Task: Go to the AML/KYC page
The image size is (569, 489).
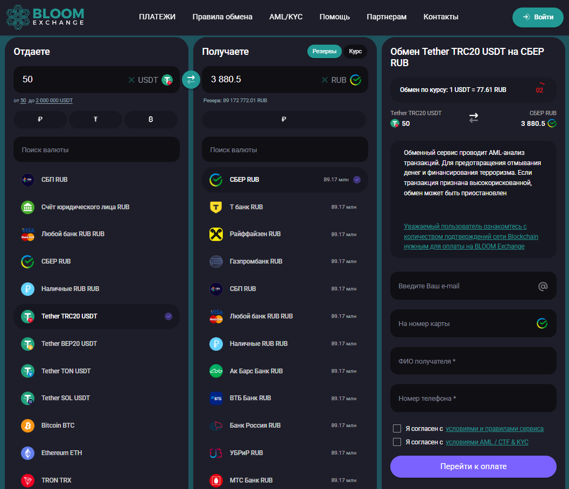Action: click(286, 17)
